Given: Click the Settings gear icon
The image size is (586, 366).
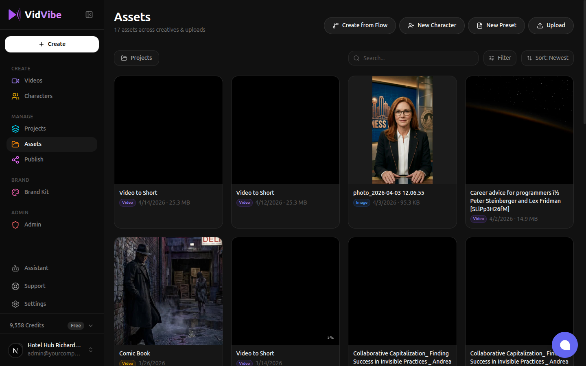Looking at the screenshot, I should (x=15, y=304).
